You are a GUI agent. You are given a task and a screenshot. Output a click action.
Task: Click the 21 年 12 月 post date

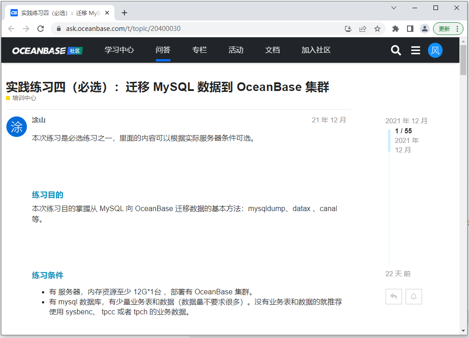click(329, 120)
